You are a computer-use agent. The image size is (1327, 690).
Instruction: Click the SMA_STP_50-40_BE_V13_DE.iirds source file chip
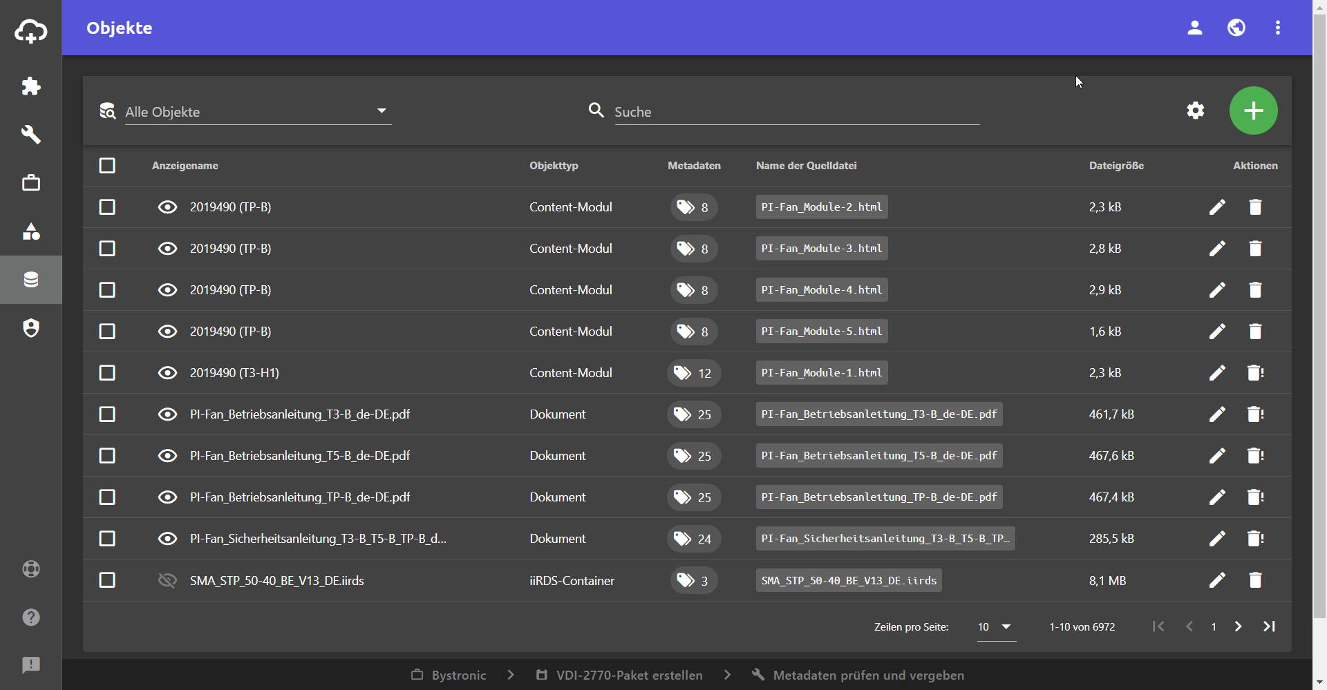pyautogui.click(x=849, y=580)
